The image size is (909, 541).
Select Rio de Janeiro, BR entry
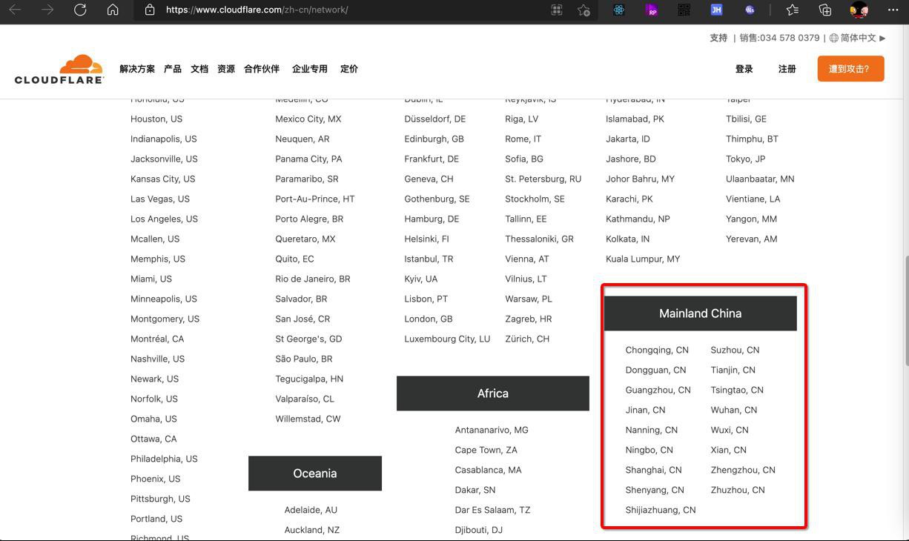pos(313,279)
